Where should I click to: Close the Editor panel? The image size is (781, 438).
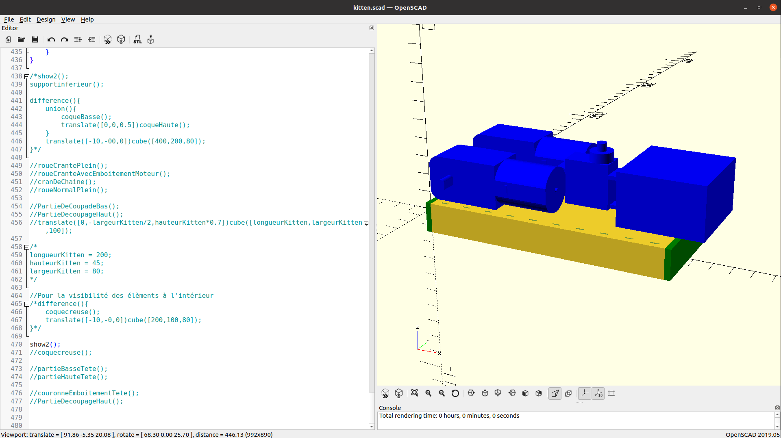[372, 28]
